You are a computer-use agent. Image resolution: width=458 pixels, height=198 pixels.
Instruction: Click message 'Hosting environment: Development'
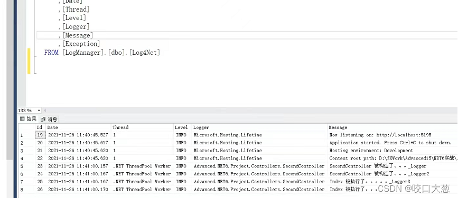point(392,151)
